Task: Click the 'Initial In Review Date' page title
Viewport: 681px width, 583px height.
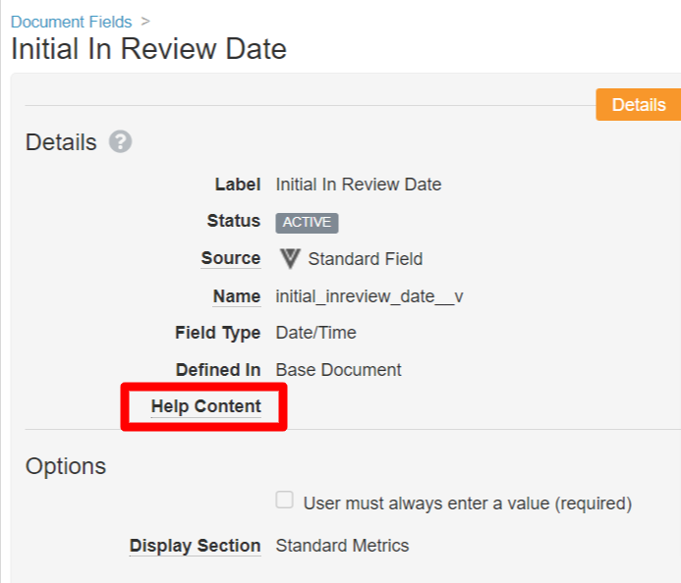Action: [148, 49]
